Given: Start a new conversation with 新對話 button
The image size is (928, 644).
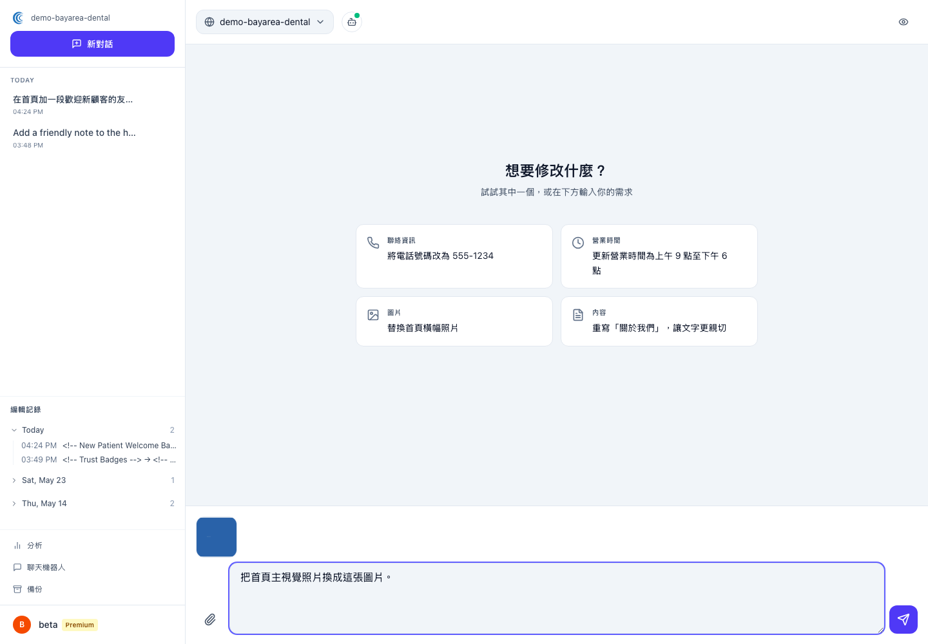Looking at the screenshot, I should tap(92, 44).
